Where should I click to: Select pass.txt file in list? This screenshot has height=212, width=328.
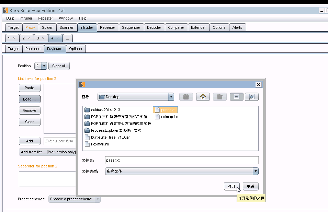tap(166, 110)
